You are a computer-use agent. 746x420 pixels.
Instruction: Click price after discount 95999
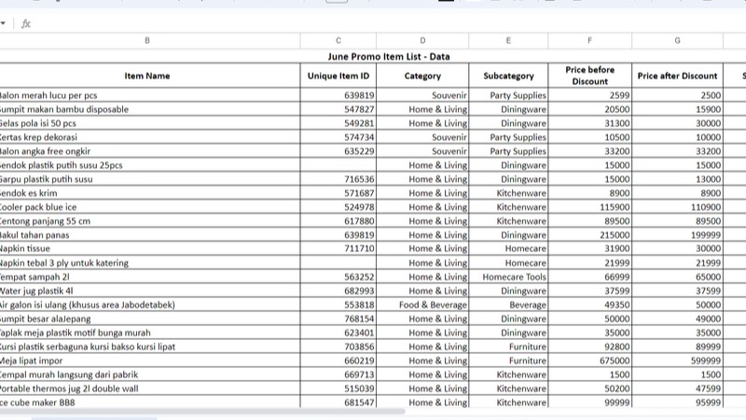point(678,402)
